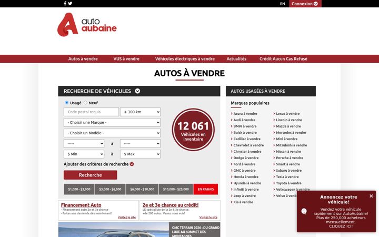The image size is (379, 237).
Task: Click the info icon in the popup
Action: coord(304,211)
